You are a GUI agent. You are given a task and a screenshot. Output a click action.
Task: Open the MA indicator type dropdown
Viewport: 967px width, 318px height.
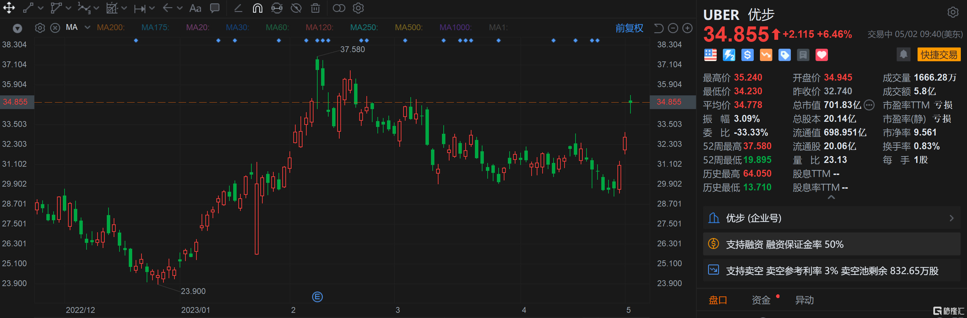pos(88,27)
